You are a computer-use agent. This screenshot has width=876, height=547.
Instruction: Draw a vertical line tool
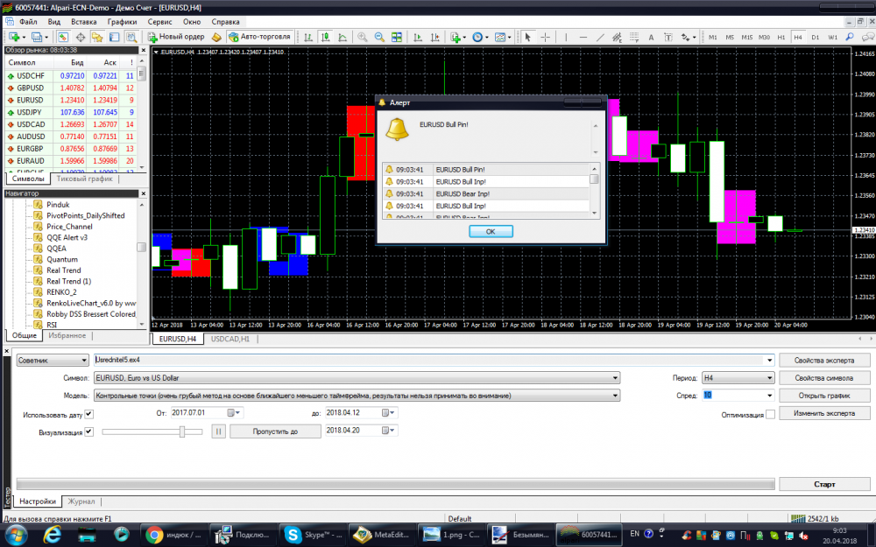[x=566, y=37]
